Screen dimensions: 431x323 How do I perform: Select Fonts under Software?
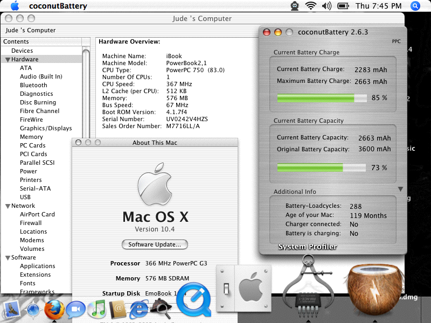click(27, 283)
